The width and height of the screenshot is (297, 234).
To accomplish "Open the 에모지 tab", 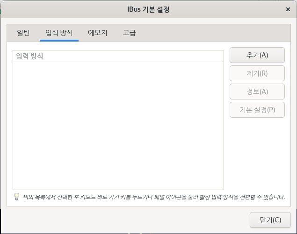I will pos(98,33).
